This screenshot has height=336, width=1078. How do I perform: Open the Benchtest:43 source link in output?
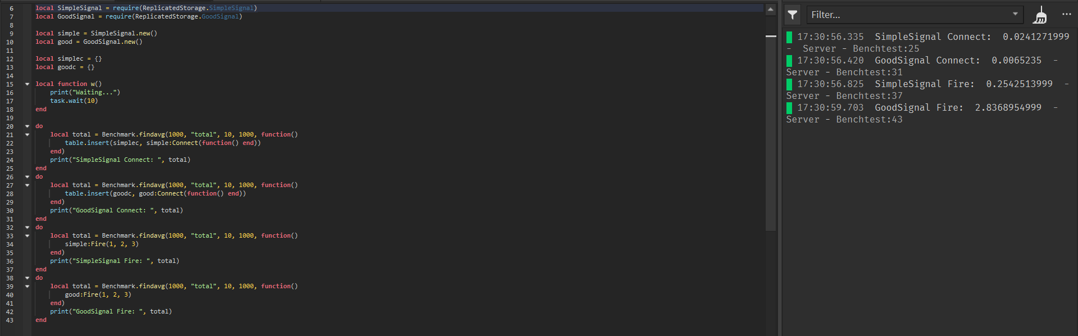click(869, 120)
